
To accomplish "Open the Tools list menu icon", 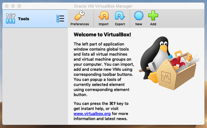I will 60,18.
